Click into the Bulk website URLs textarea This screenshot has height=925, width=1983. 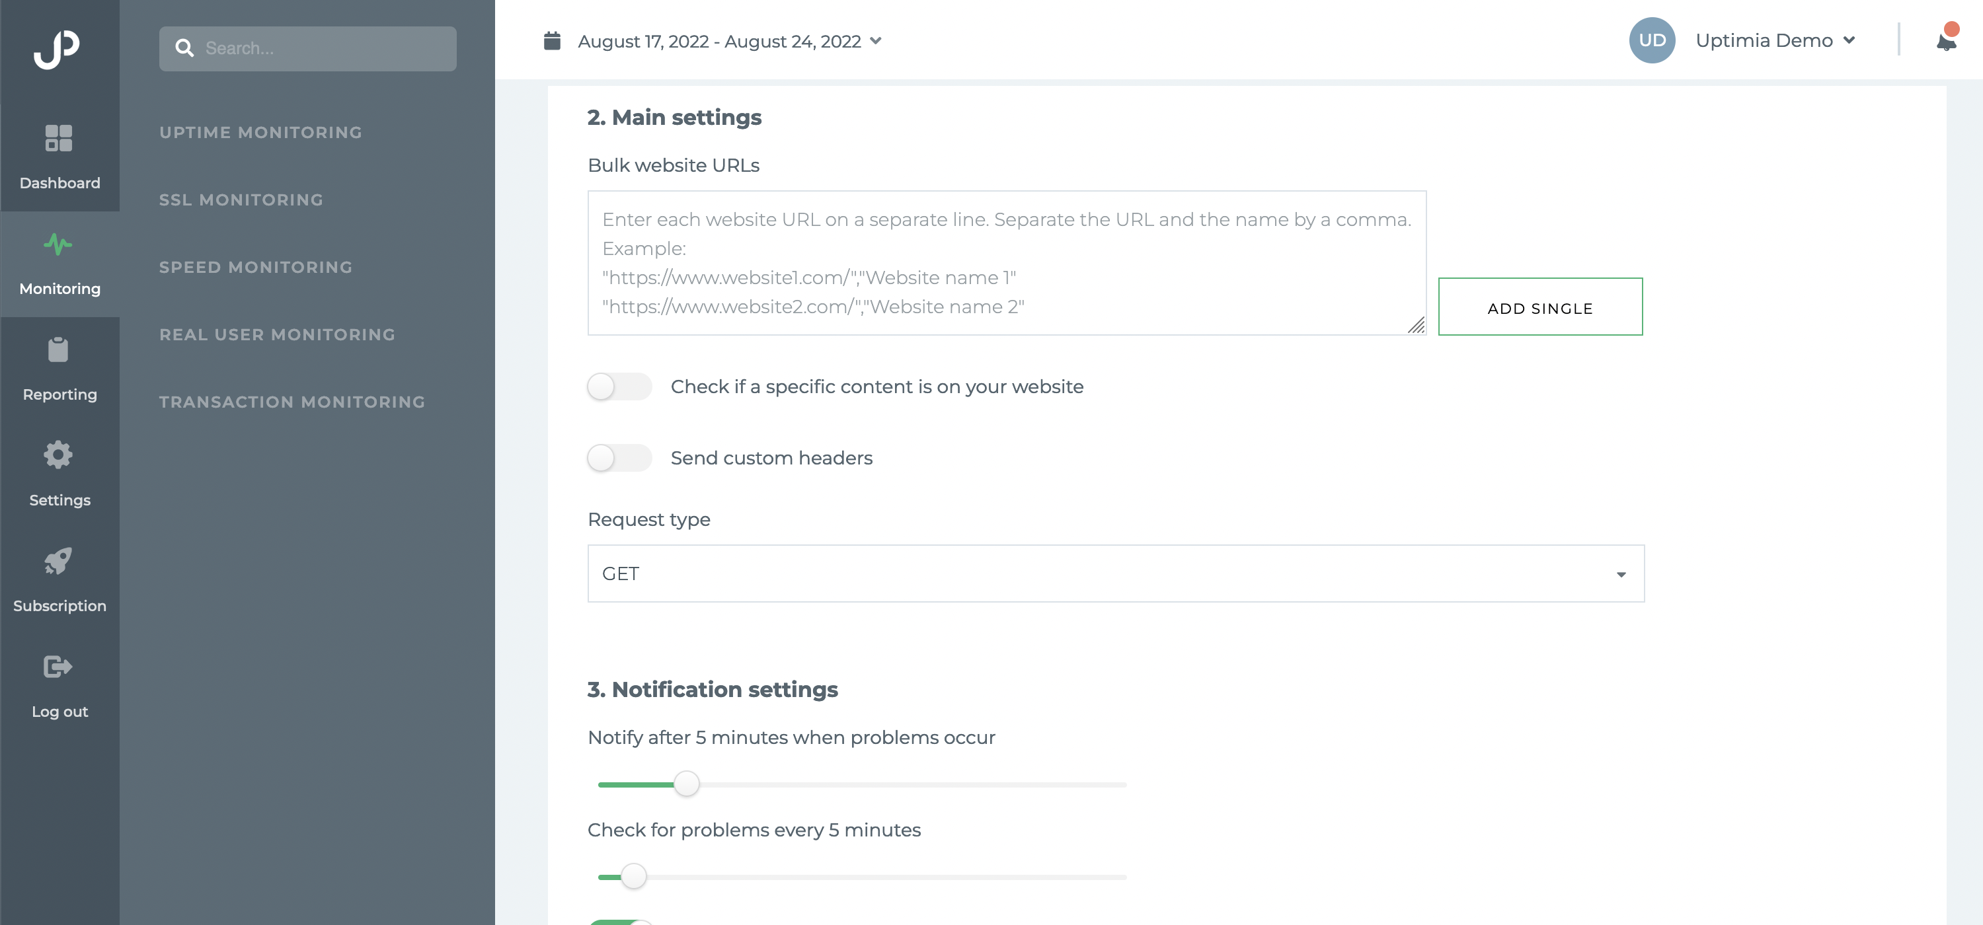coord(1007,262)
